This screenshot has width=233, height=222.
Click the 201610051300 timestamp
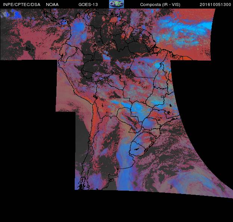click(x=215, y=4)
